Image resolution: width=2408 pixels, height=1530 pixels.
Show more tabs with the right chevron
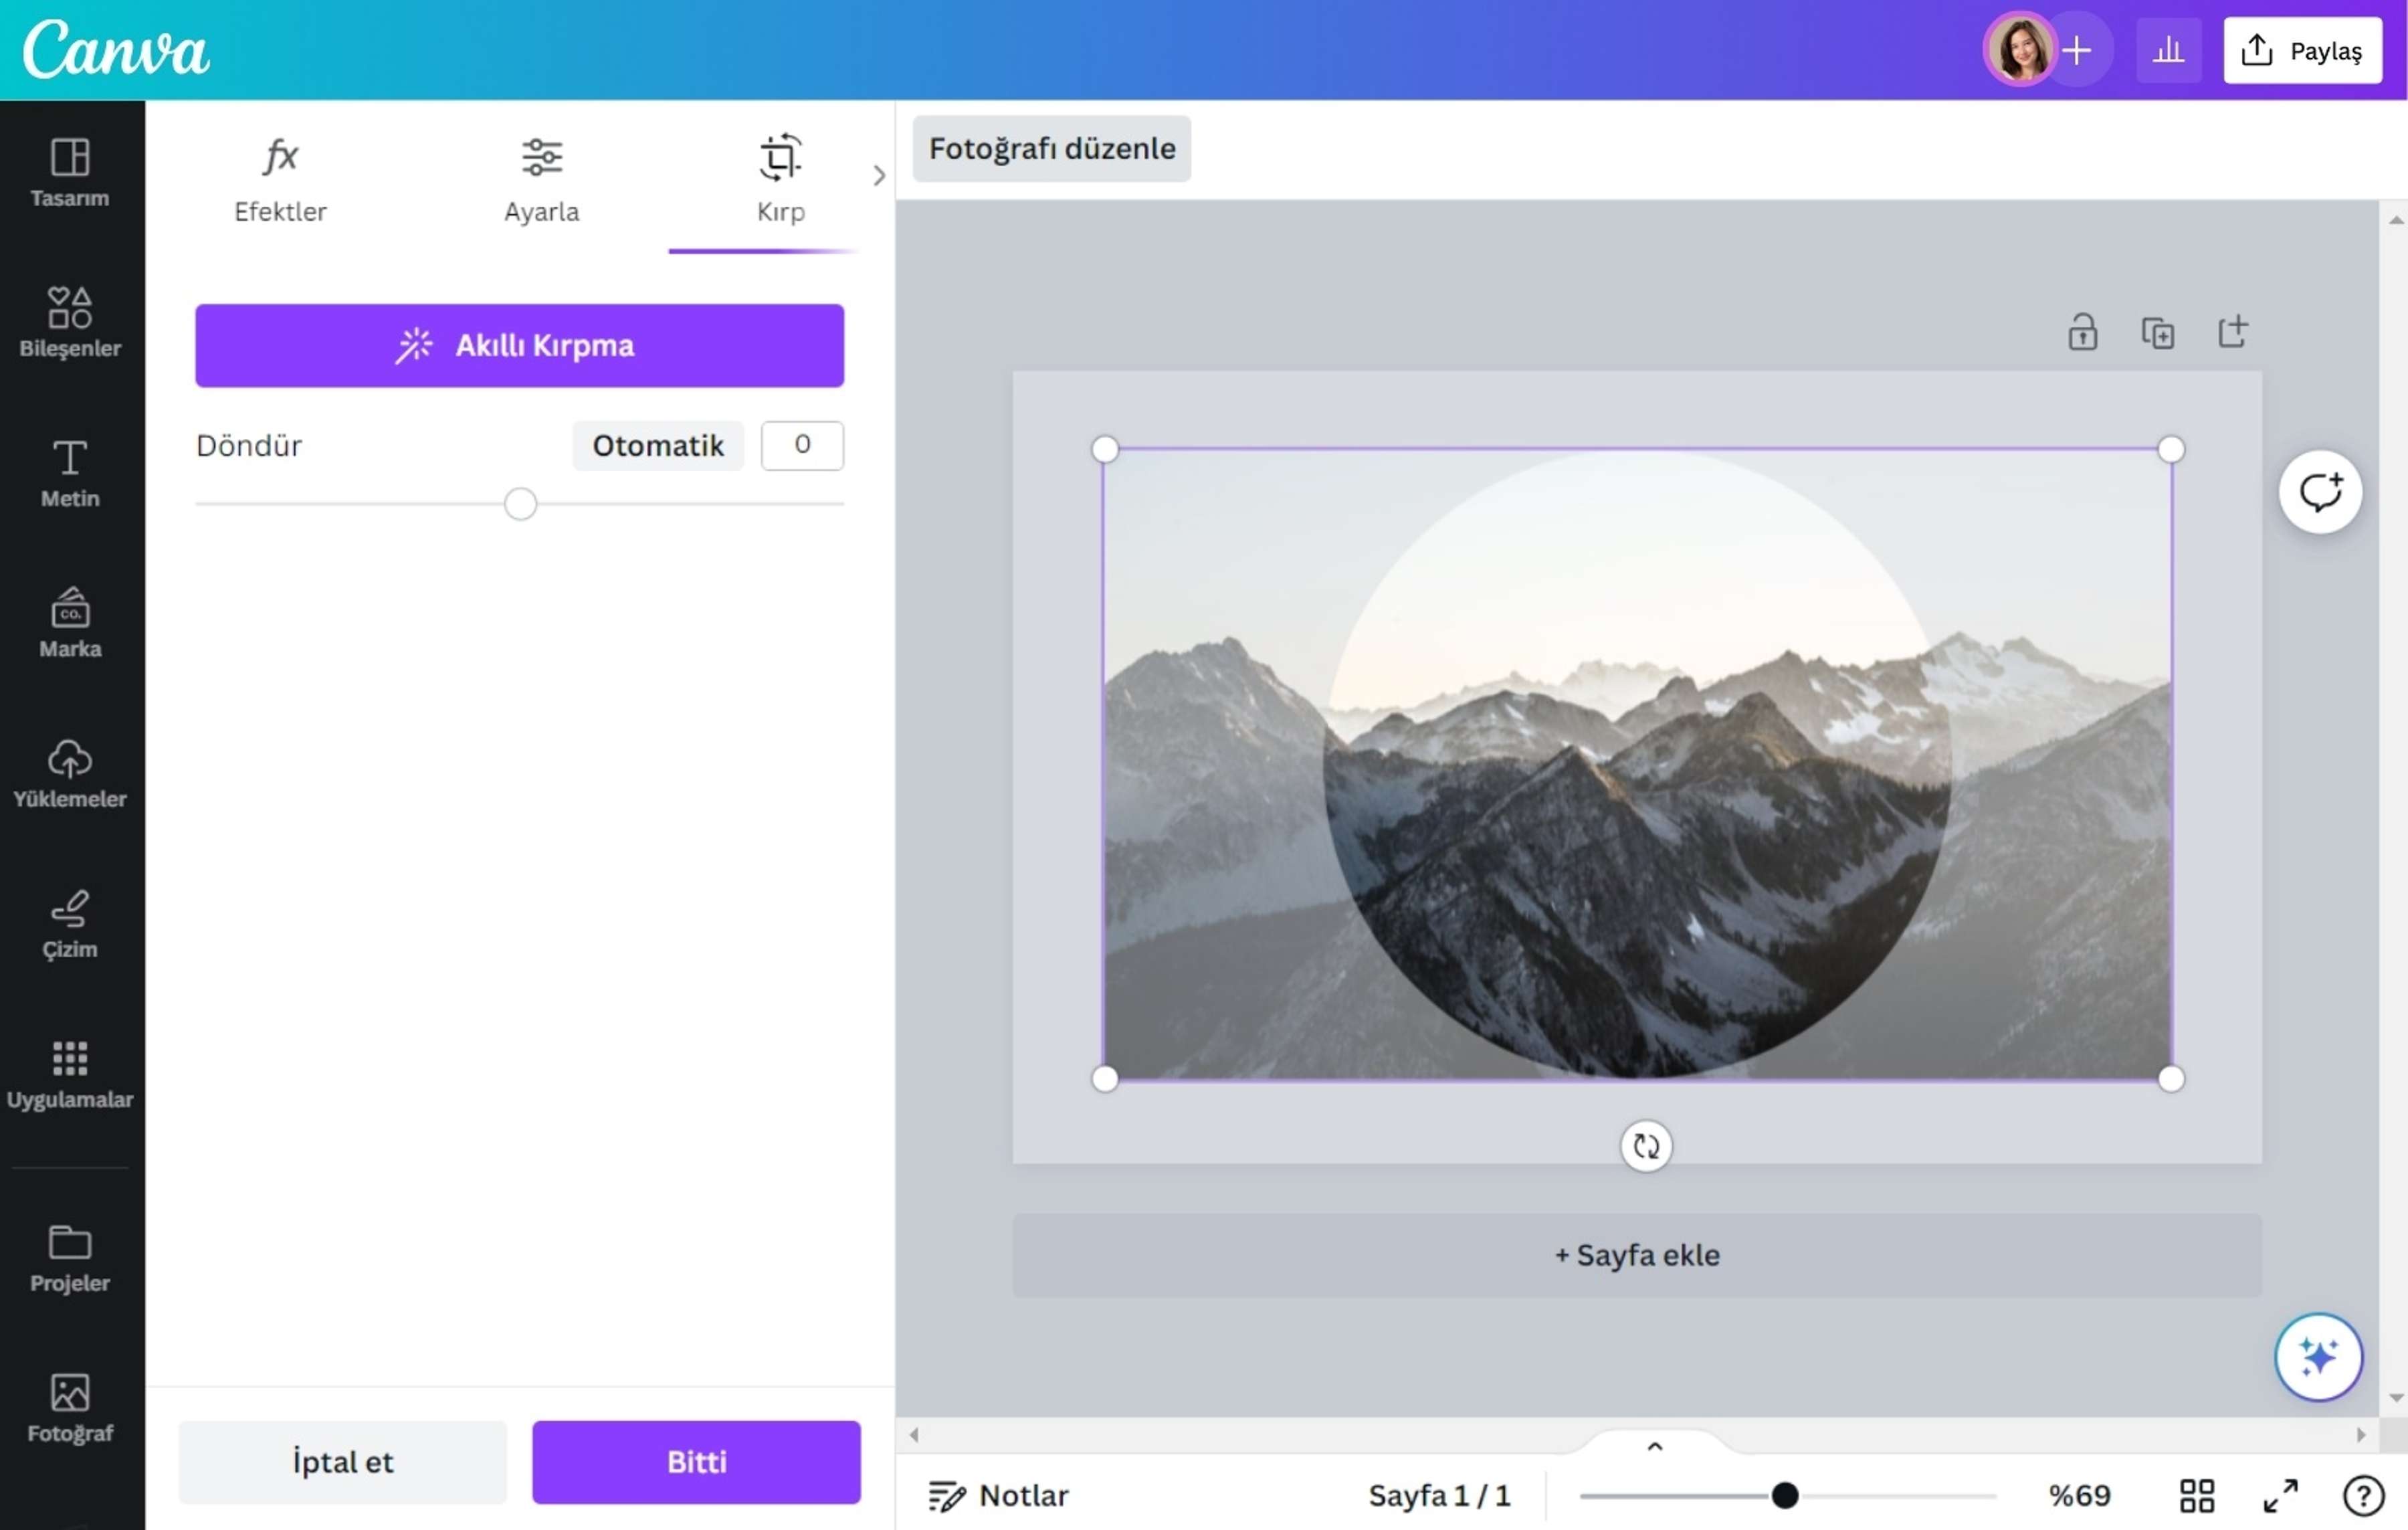[879, 176]
